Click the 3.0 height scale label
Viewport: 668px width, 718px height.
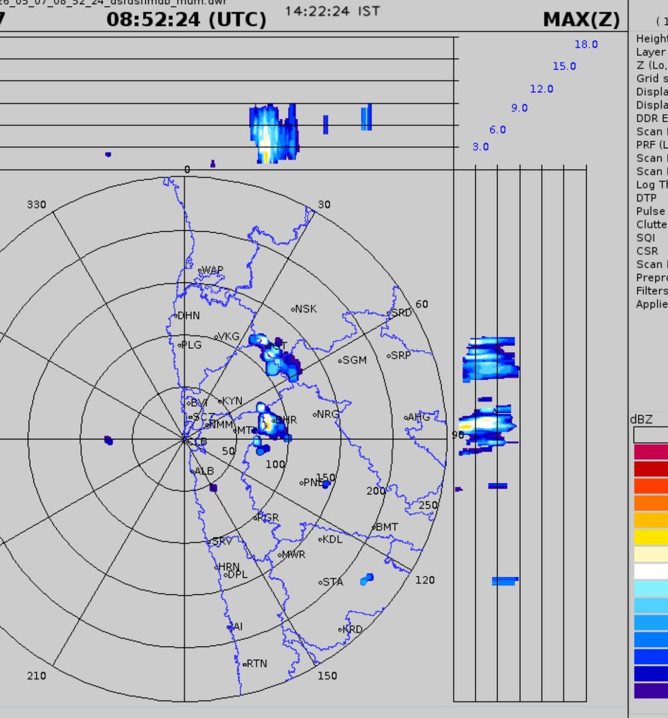tap(481, 147)
